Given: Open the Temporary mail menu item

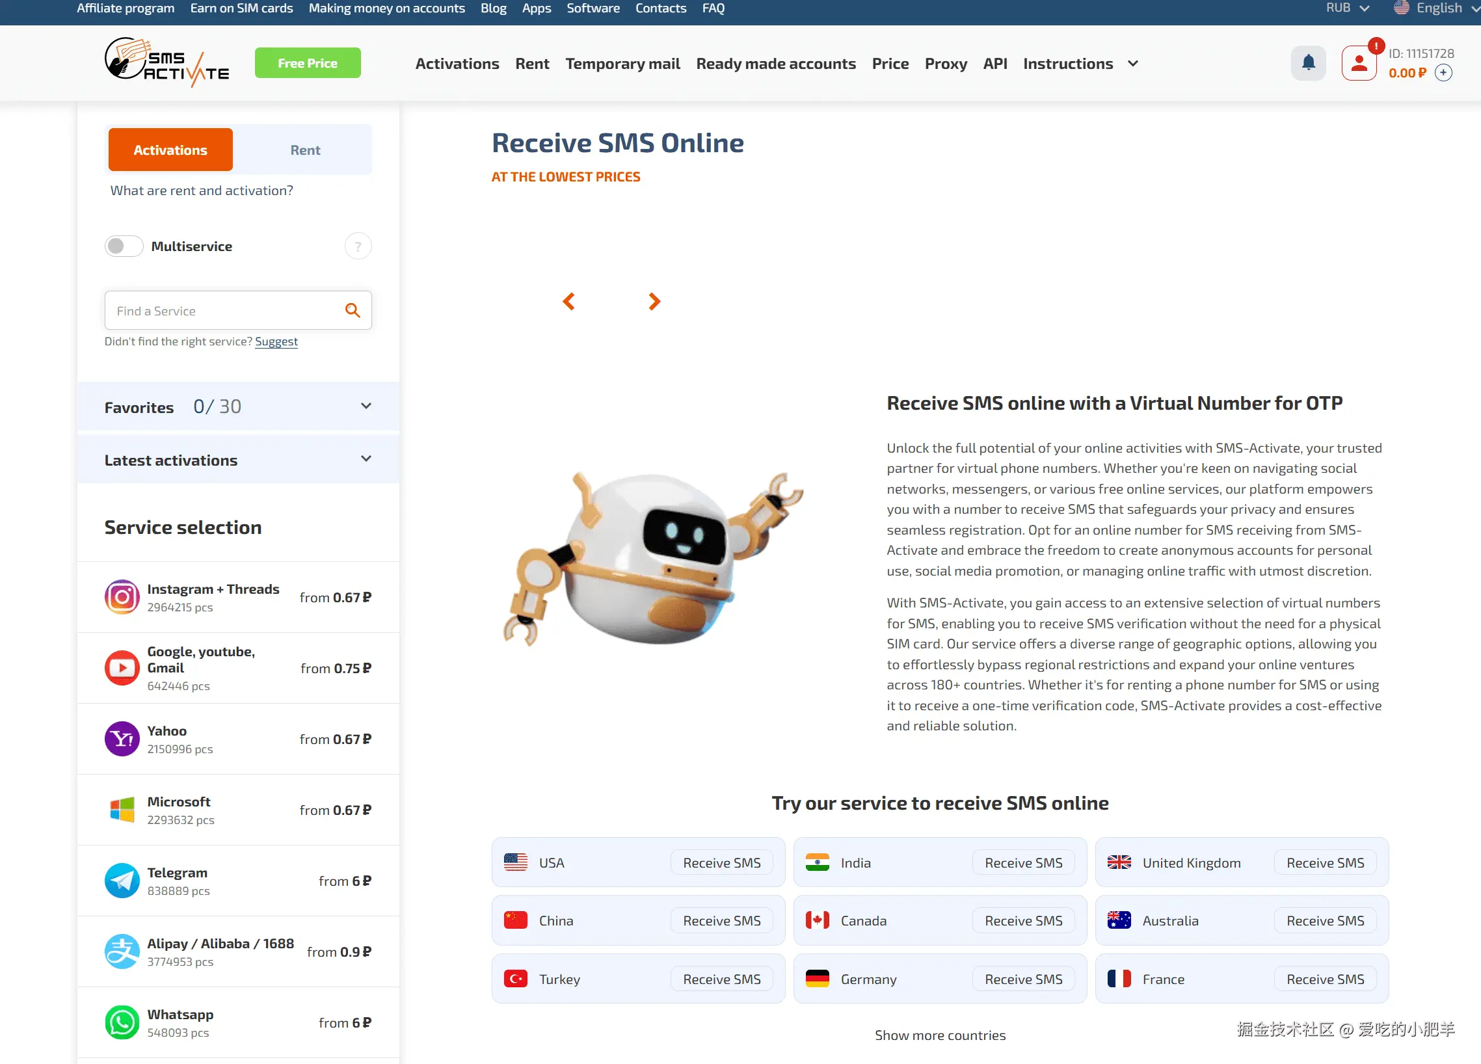Looking at the screenshot, I should 622,64.
